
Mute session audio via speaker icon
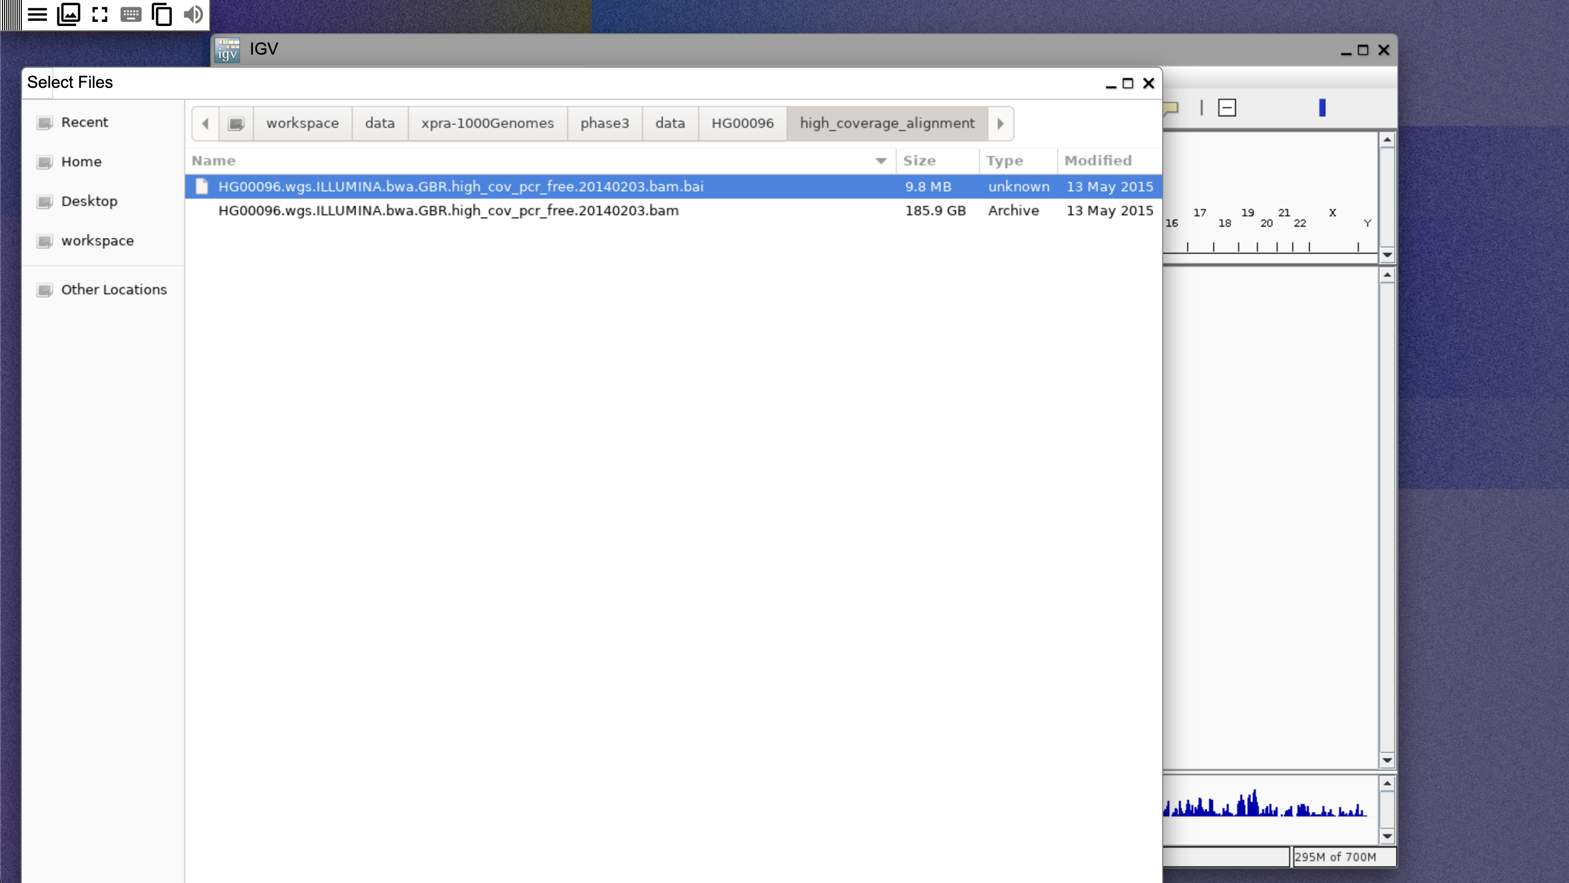point(193,15)
